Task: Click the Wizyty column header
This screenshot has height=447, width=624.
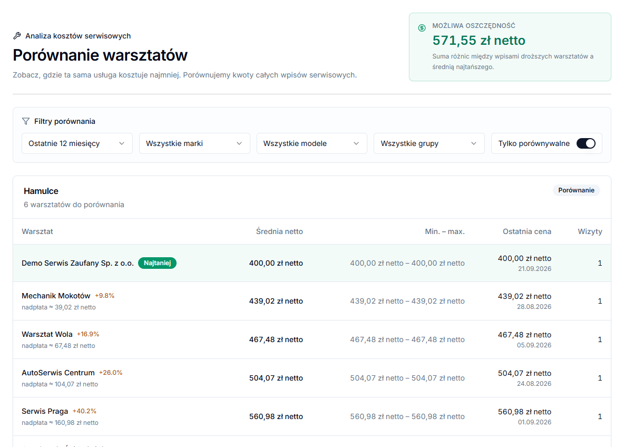Action: 590,231
